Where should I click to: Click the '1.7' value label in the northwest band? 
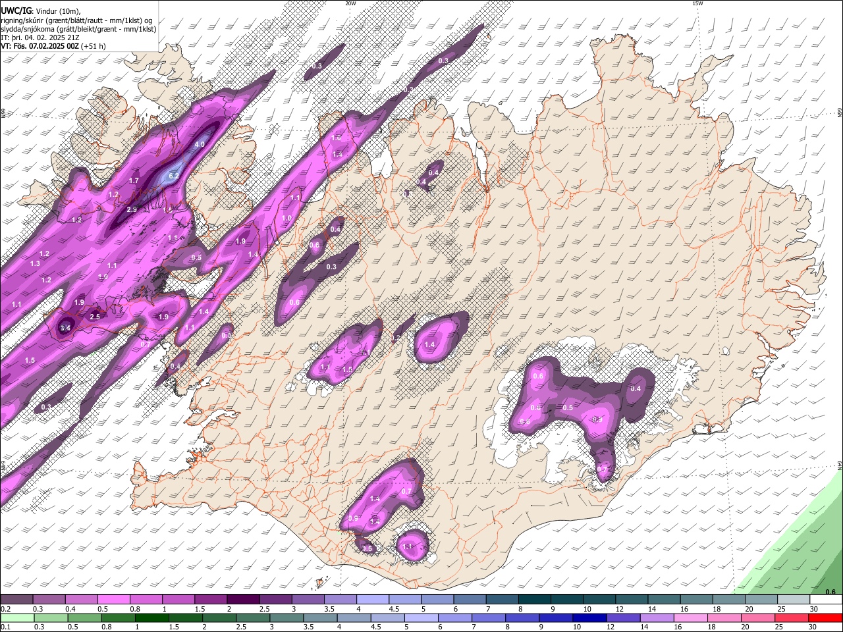[134, 180]
